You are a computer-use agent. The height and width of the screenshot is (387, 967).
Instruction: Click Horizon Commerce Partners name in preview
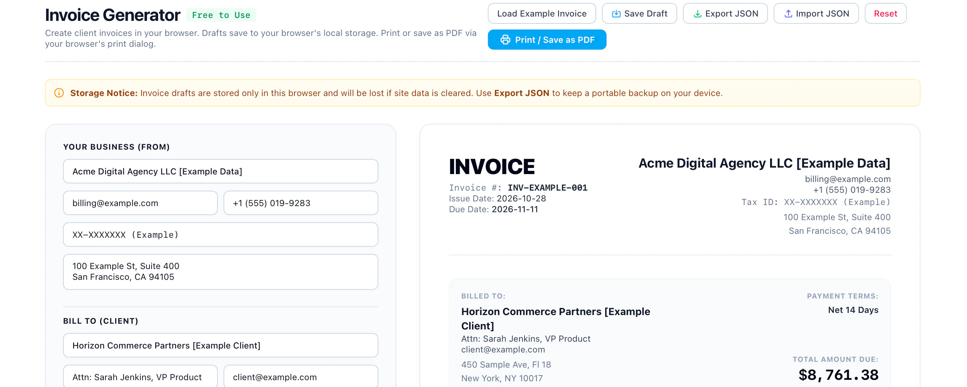(556, 318)
